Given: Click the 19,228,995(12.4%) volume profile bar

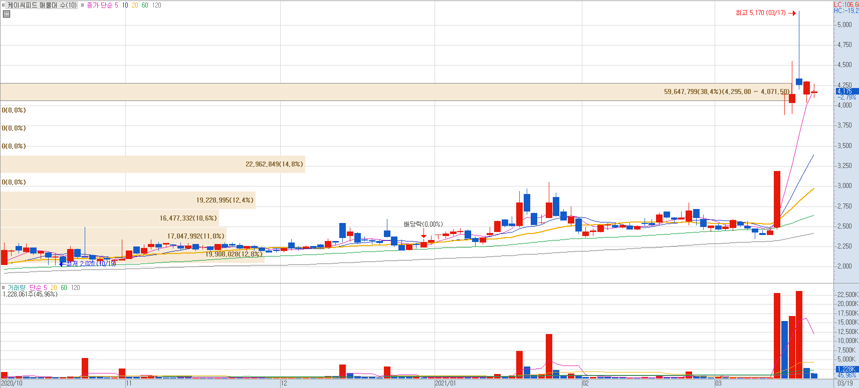Looking at the screenshot, I should (x=128, y=200).
